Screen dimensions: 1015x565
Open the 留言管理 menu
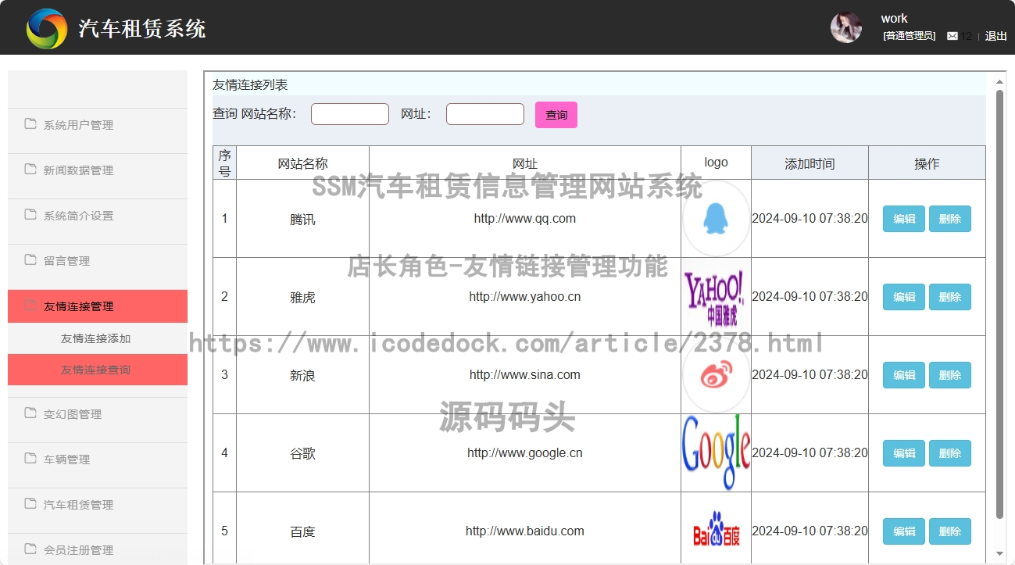click(98, 261)
